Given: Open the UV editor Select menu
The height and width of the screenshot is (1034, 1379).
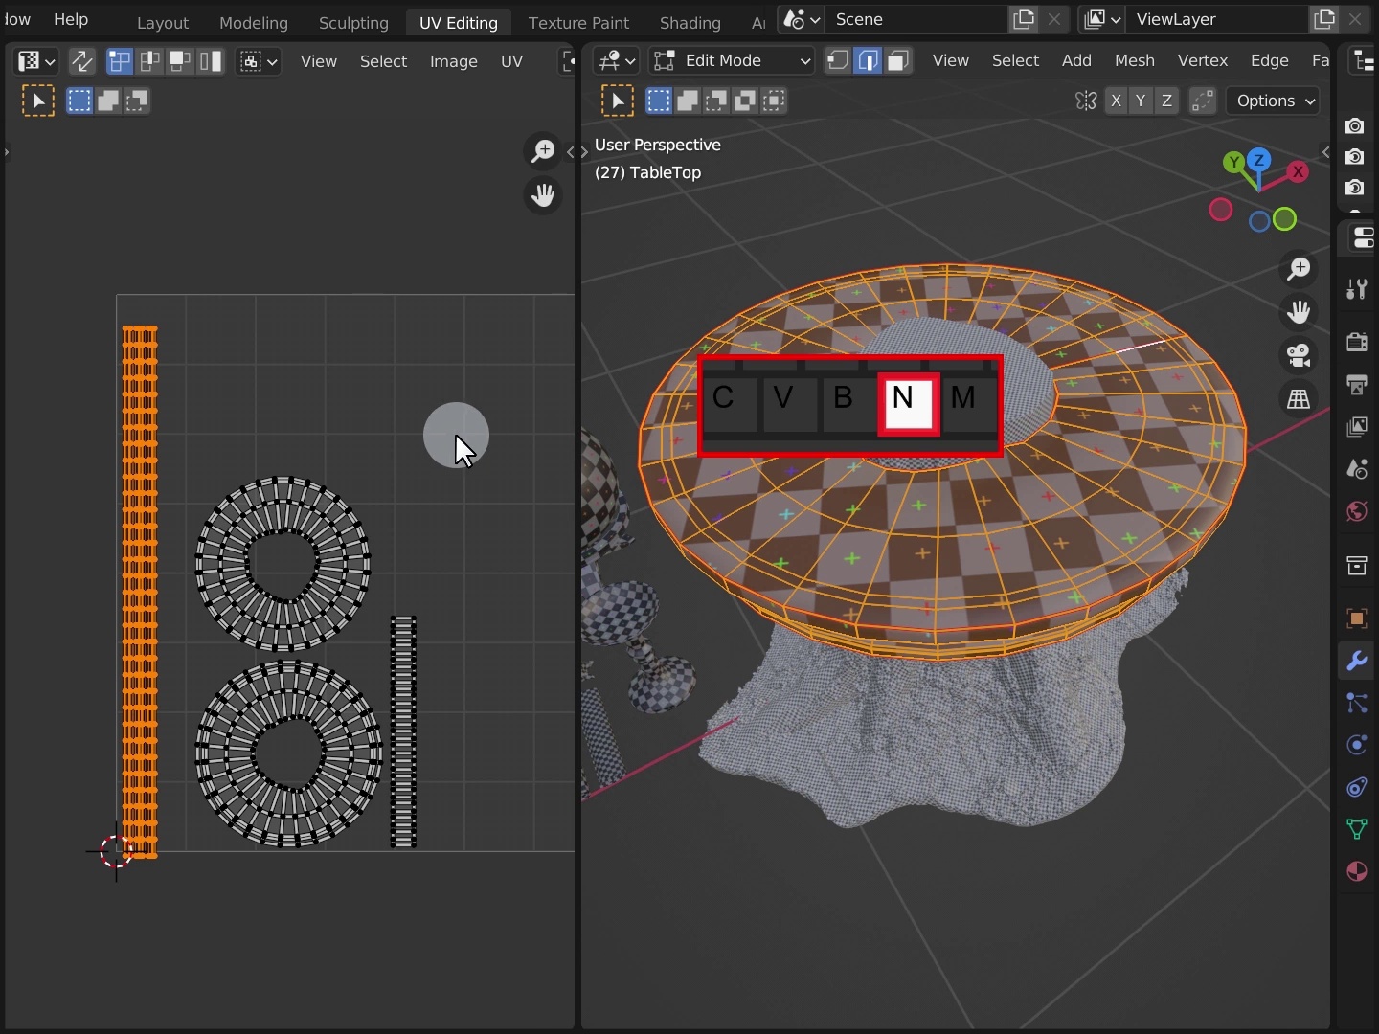Looking at the screenshot, I should click(x=383, y=61).
